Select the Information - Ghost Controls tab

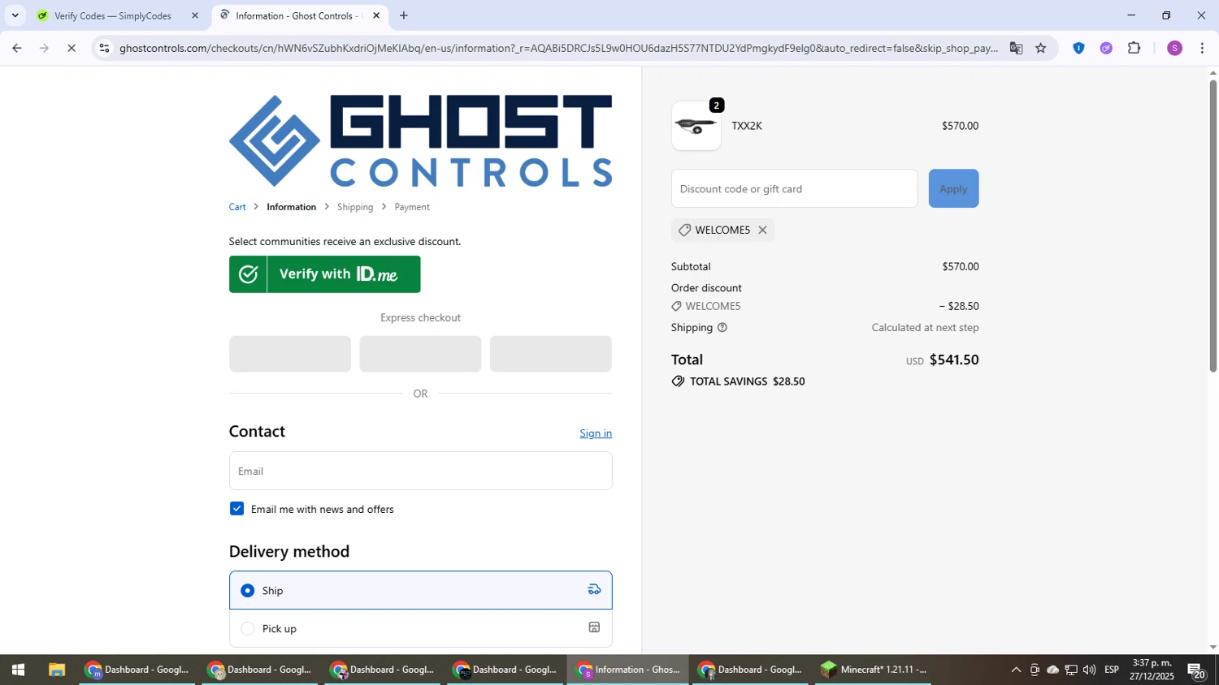click(x=297, y=15)
